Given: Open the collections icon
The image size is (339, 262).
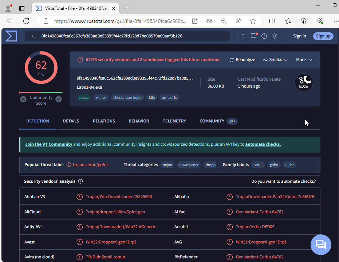Looking at the screenshot, I should pyautogui.click(x=304, y=21).
